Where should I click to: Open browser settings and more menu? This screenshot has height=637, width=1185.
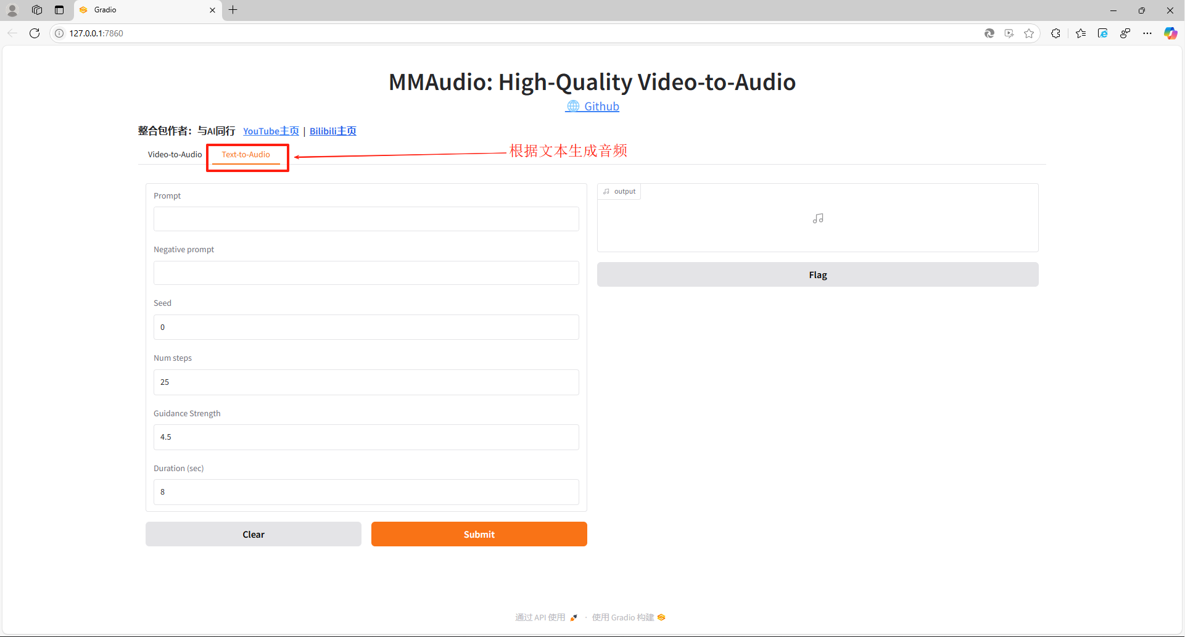coord(1147,33)
